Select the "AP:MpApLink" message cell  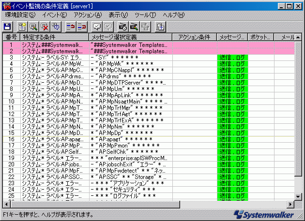[x=131, y=95]
